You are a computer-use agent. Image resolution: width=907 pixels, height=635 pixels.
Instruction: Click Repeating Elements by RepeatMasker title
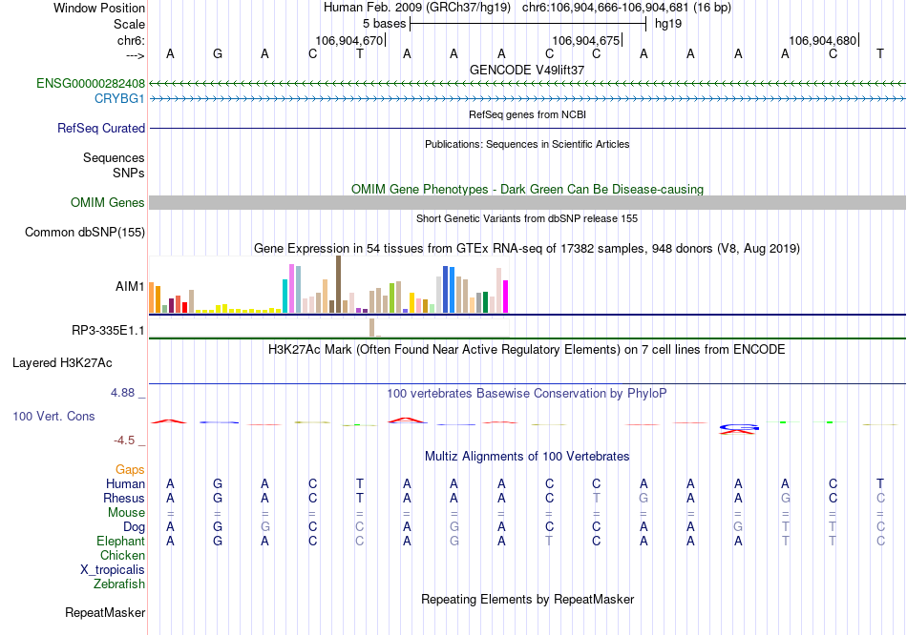[528, 600]
